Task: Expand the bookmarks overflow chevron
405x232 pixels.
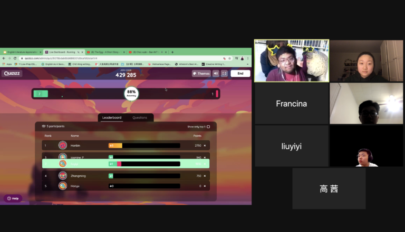Action: click(x=247, y=64)
